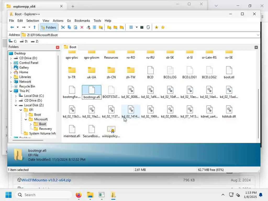Select the memtest.efi file
This screenshot has height=201, width=268.
pyautogui.click(x=72, y=131)
